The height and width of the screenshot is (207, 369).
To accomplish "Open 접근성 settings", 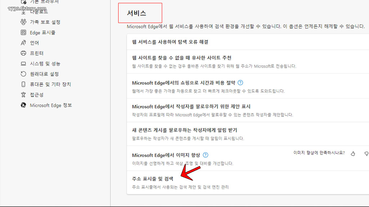I will [x=37, y=95].
